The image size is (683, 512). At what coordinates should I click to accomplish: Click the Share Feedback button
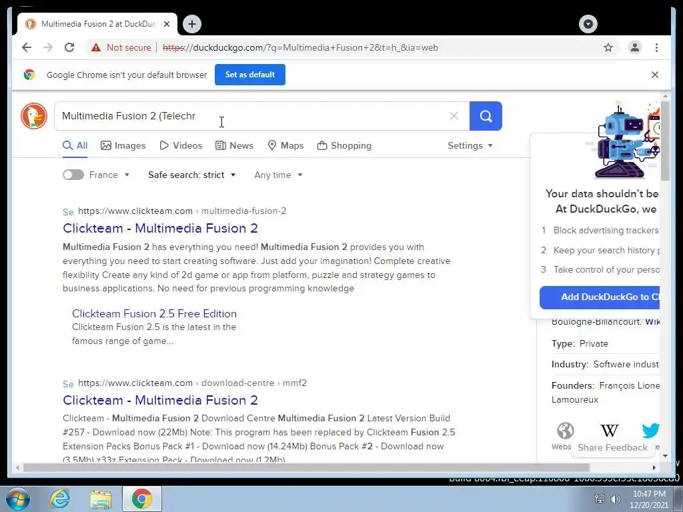612,447
